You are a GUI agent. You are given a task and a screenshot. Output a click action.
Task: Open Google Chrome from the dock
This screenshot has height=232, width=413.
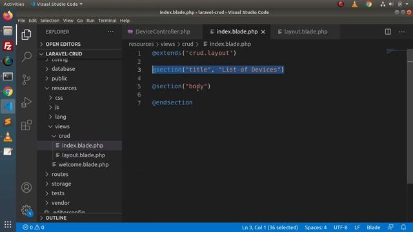[8, 92]
